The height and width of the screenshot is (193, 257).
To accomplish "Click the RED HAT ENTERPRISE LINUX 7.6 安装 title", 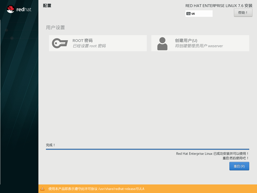I will click(219, 6).
